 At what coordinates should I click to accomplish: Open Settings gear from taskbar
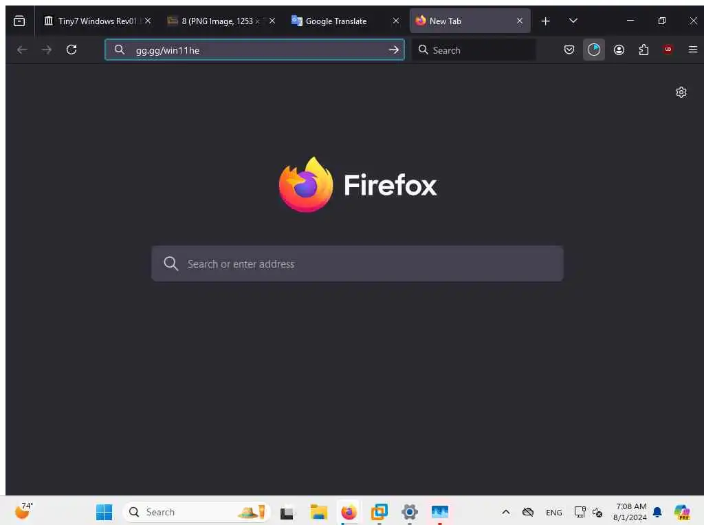coord(410,512)
